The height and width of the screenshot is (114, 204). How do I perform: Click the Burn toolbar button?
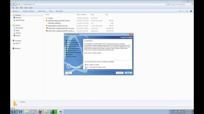tap(51, 11)
